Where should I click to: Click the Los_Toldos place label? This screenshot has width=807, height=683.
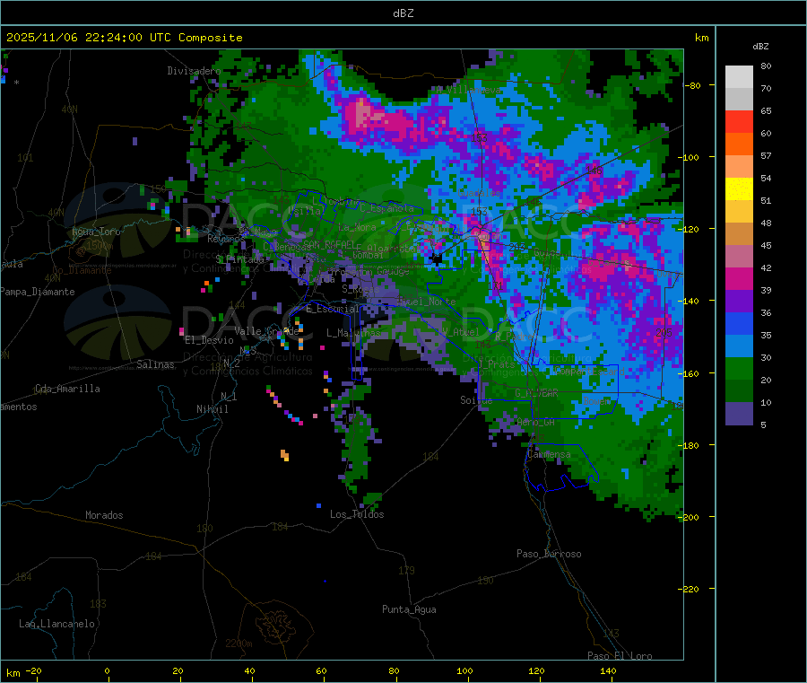click(x=357, y=514)
